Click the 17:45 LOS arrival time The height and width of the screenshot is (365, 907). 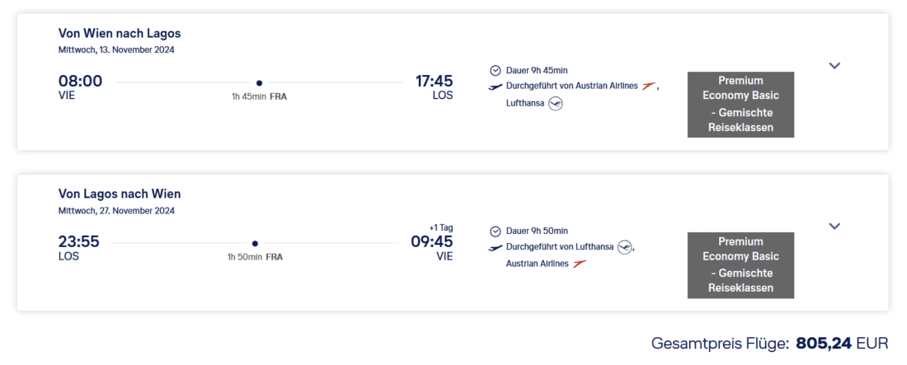[x=433, y=82]
